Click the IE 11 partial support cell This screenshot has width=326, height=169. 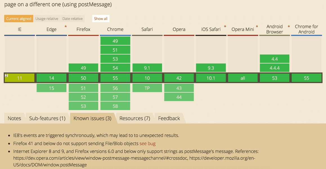click(20, 78)
